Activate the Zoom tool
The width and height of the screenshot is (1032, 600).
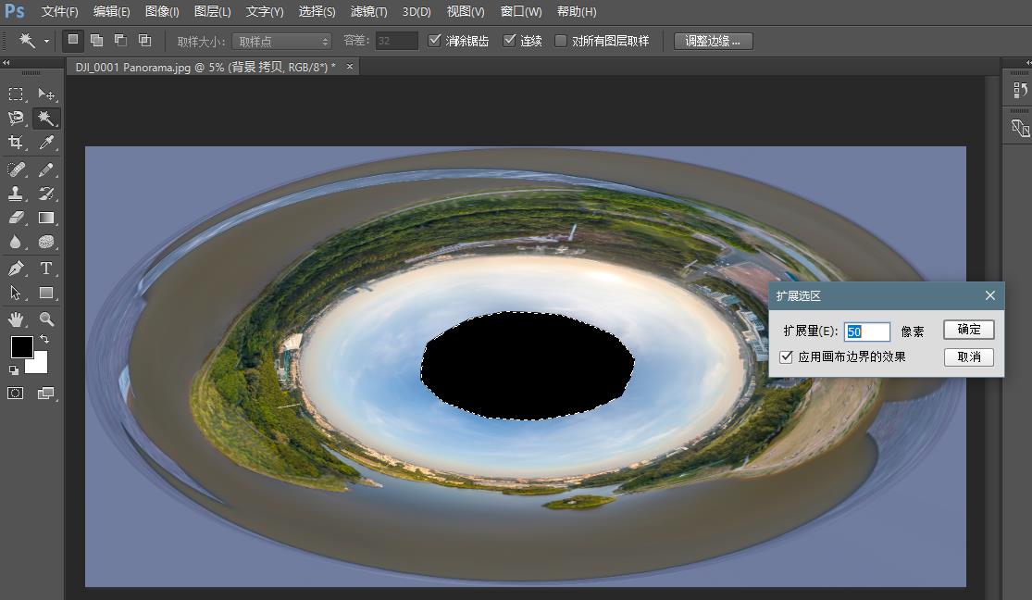click(x=46, y=319)
